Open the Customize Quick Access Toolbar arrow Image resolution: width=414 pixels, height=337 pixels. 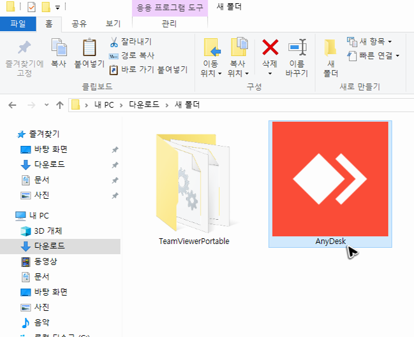pos(57,8)
